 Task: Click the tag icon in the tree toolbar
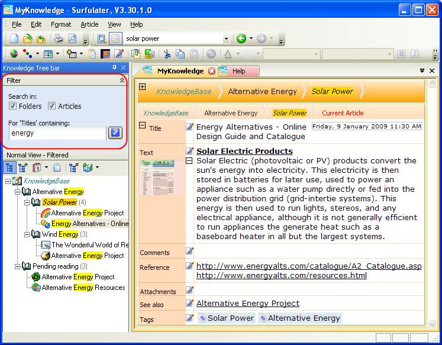click(x=57, y=167)
